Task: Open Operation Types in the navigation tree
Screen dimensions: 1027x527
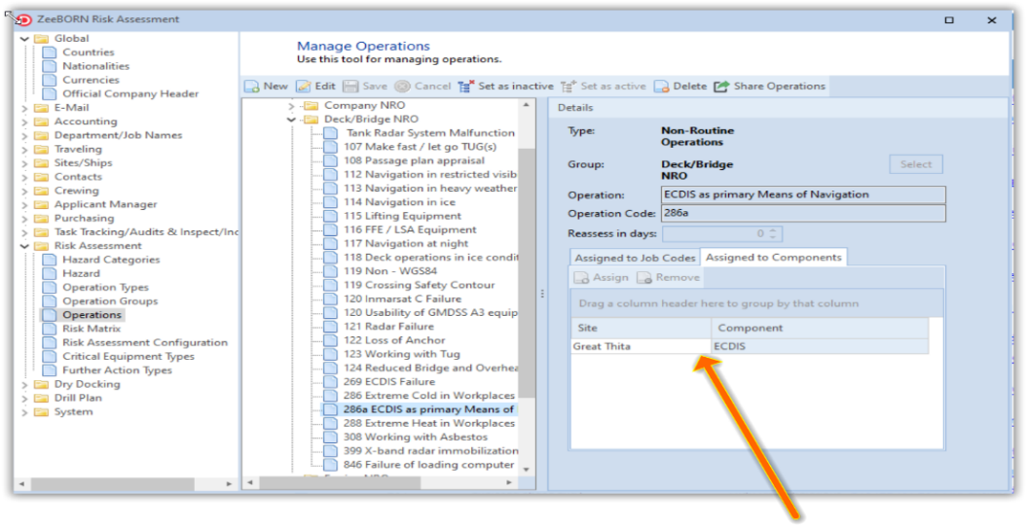Action: (x=105, y=287)
